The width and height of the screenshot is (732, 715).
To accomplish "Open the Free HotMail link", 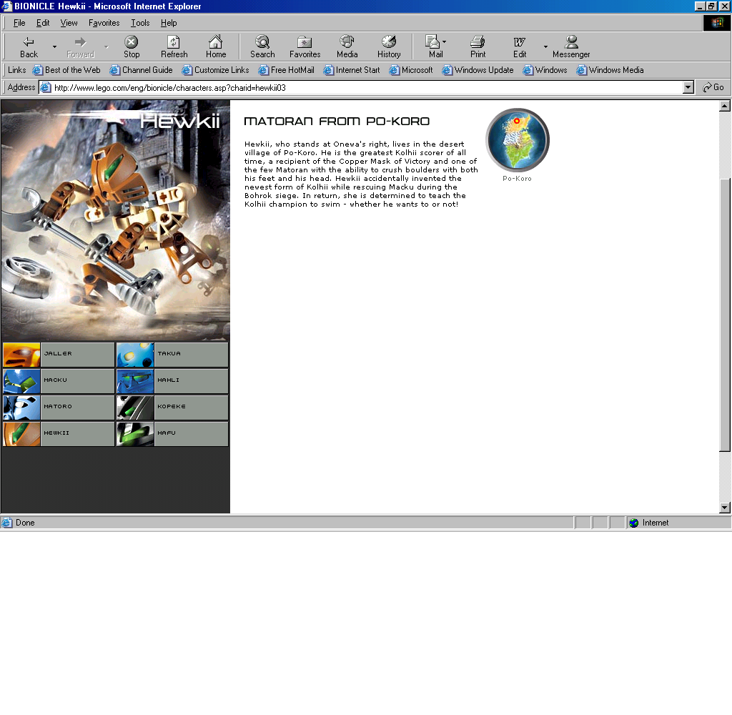I will click(x=286, y=70).
